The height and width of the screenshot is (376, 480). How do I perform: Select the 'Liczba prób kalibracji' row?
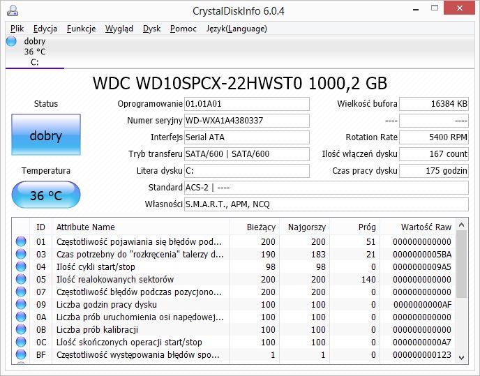click(234, 329)
